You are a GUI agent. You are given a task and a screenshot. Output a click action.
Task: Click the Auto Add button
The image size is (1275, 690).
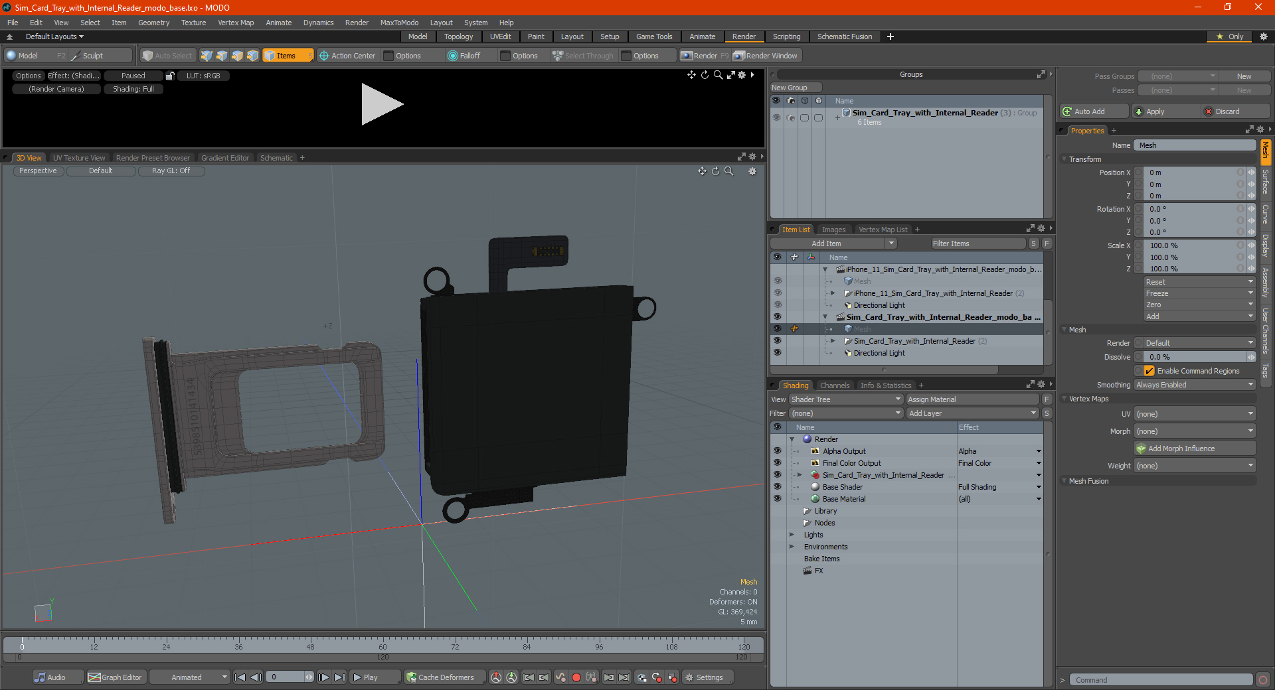click(x=1094, y=111)
